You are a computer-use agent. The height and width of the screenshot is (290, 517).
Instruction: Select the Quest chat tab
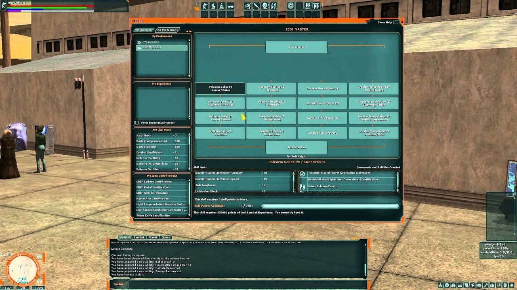click(x=166, y=238)
